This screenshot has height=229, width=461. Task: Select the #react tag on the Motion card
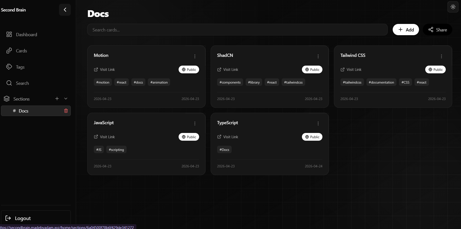(122, 82)
